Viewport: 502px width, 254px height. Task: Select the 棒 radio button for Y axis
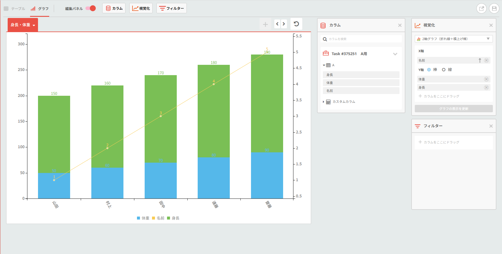pos(429,70)
